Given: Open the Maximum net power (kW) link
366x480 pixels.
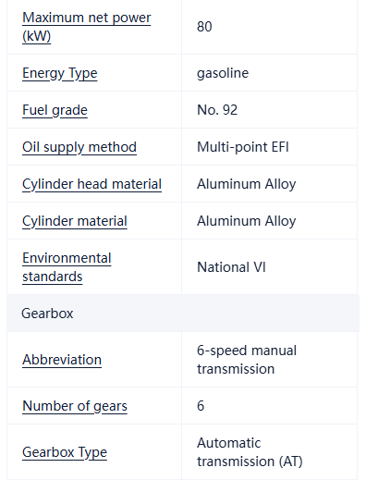Looking at the screenshot, I should pyautogui.click(x=87, y=27).
